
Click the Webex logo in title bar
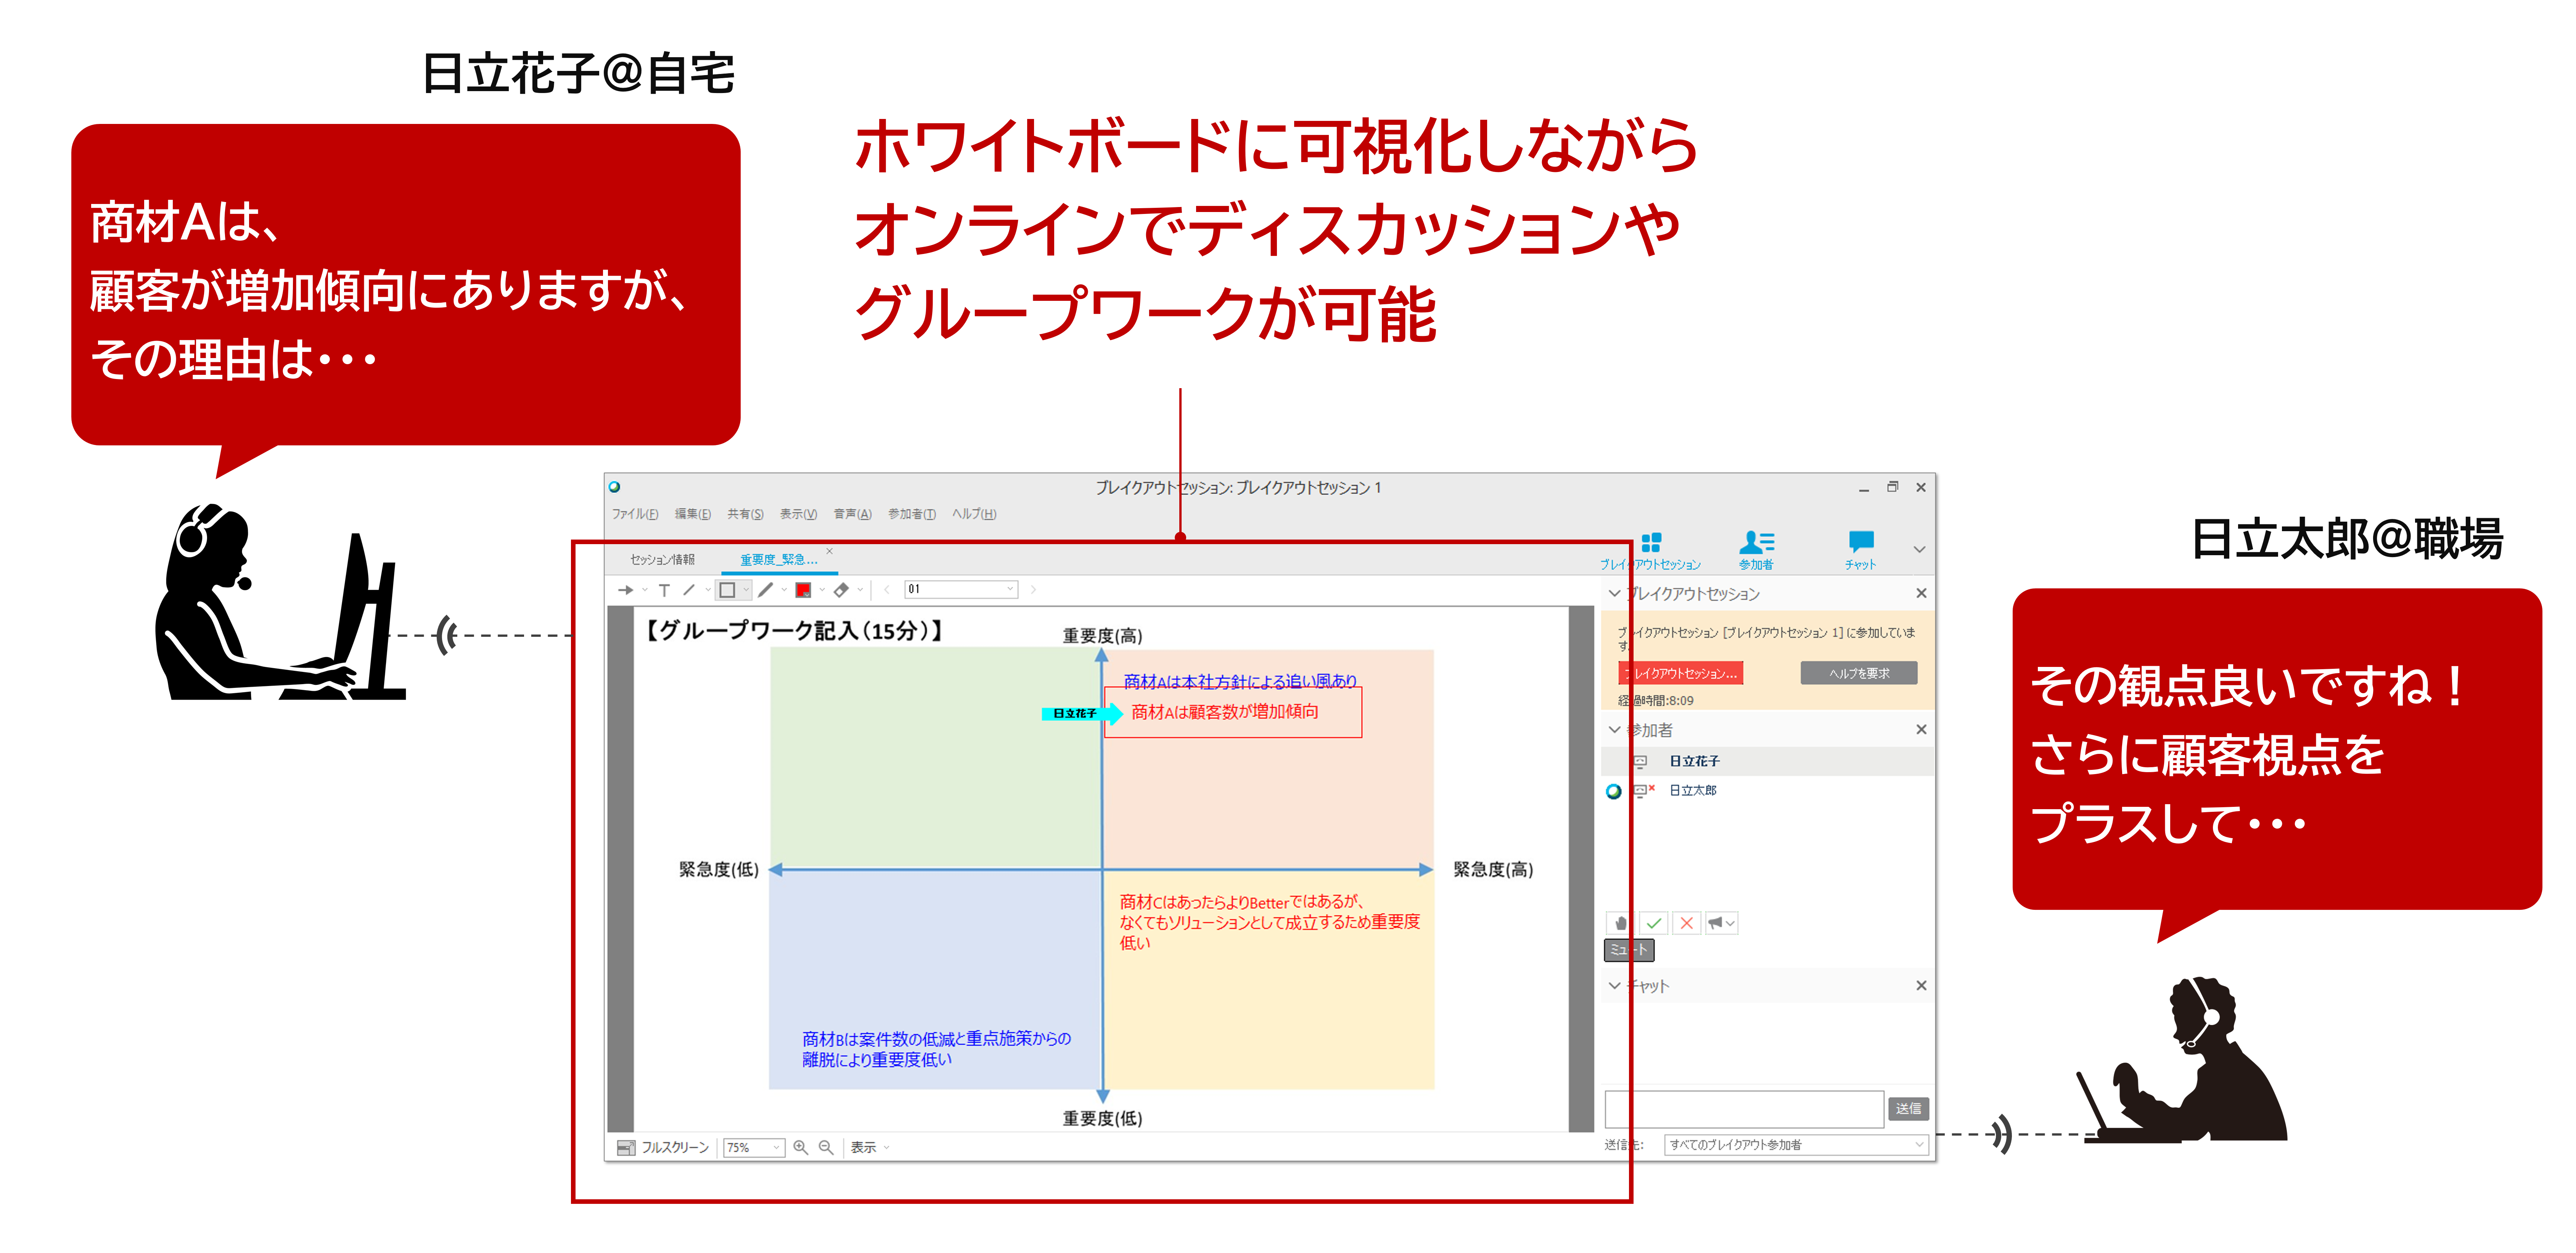[x=615, y=487]
